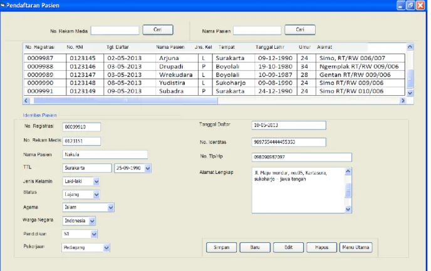The height and width of the screenshot is (271, 431).
Task: Click the Tanggal Lahir column header
Action: pyautogui.click(x=270, y=47)
